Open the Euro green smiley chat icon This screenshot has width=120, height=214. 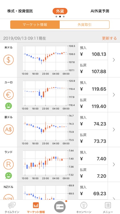(x=9, y=106)
